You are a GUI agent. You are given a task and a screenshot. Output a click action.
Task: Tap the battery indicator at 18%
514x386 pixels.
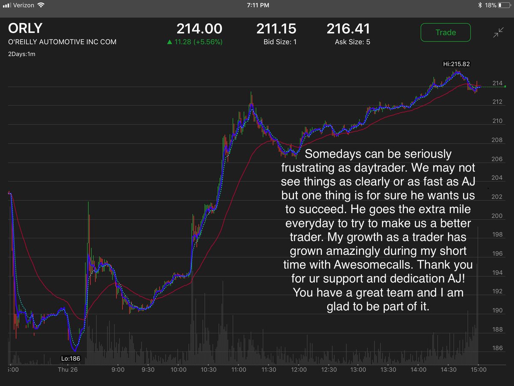tap(504, 5)
